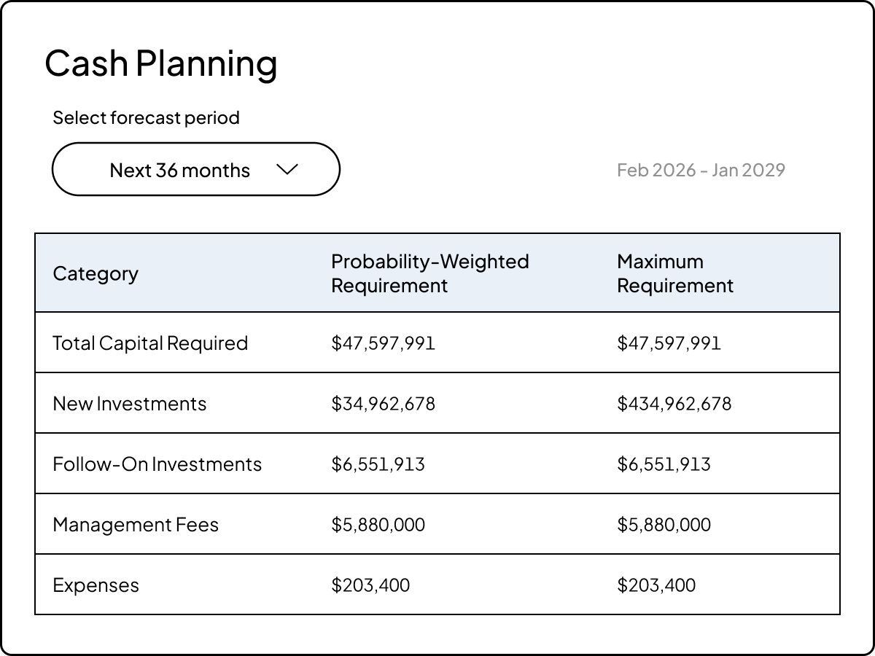Select the Total Capital Required row
875x656 pixels.
coord(150,343)
